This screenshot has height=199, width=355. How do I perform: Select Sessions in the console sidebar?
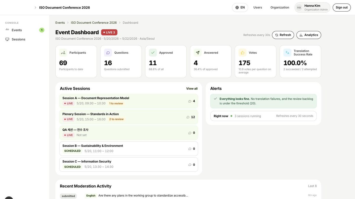(25, 39)
